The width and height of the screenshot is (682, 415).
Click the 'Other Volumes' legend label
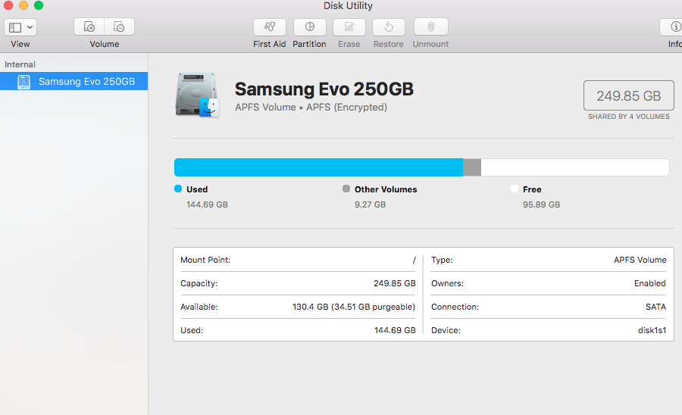click(x=386, y=189)
